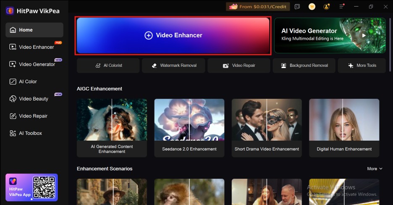This screenshot has width=393, height=205.
Task: Open the Background Removal tool
Action: 304,66
